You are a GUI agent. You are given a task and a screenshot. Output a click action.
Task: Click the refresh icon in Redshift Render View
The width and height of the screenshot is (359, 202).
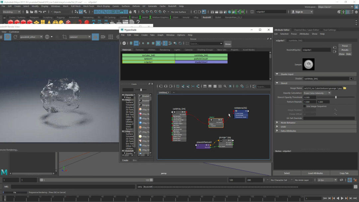coord(15,37)
